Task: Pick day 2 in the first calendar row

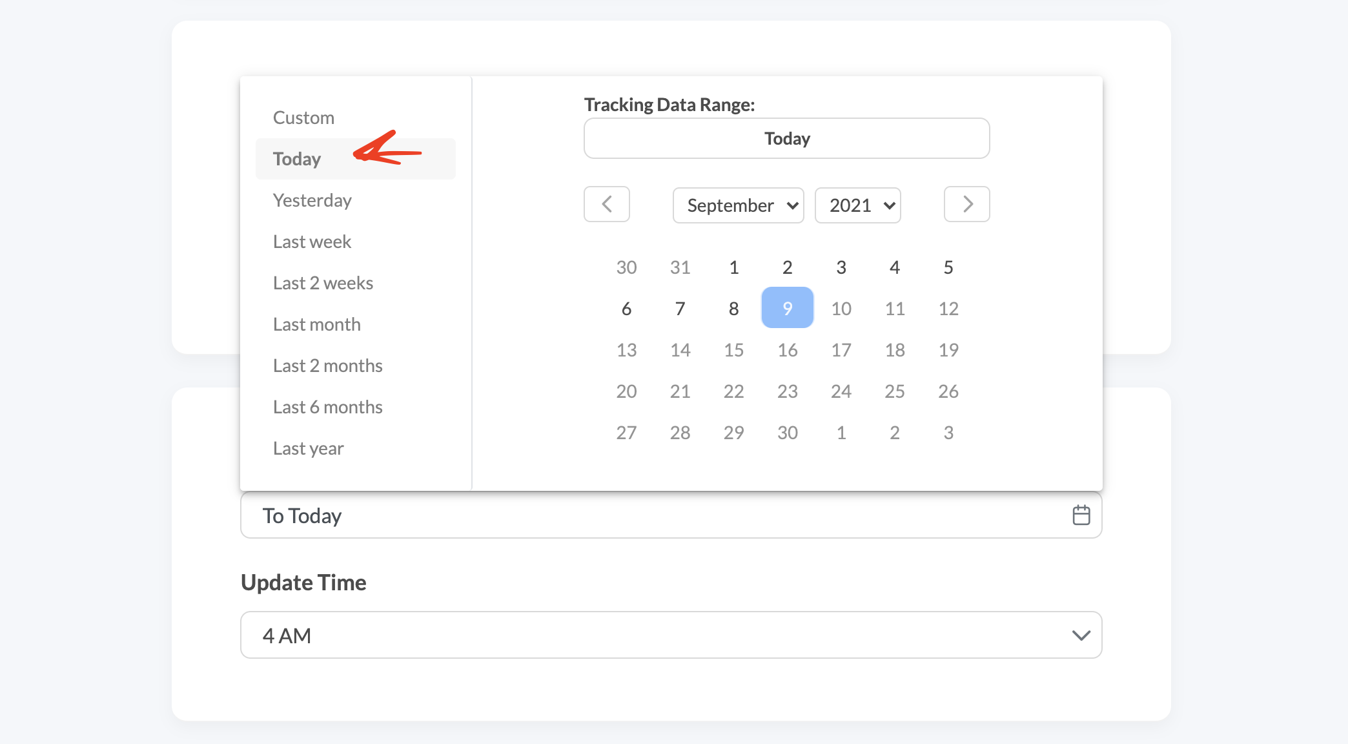Action: (788, 267)
